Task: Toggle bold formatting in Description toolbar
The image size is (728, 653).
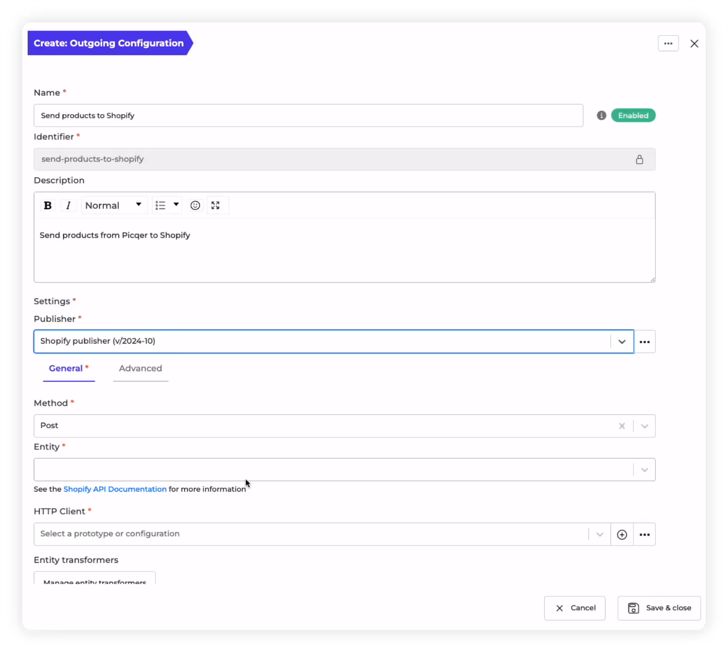Action: point(48,205)
